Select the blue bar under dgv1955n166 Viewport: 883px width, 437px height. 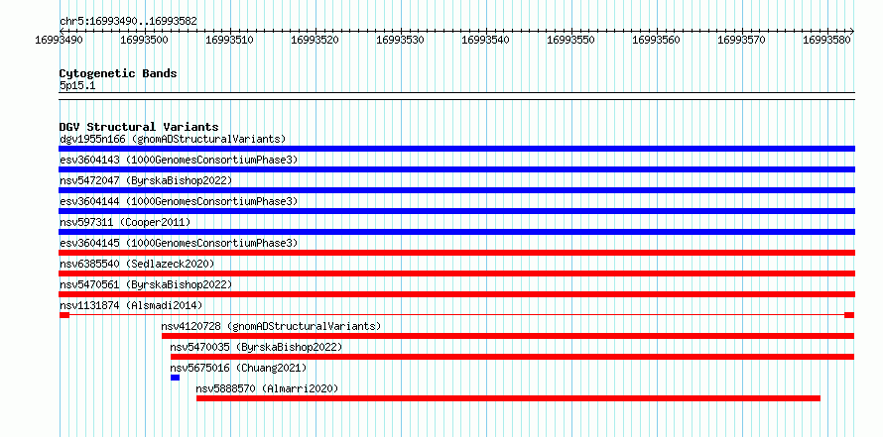[456, 149]
